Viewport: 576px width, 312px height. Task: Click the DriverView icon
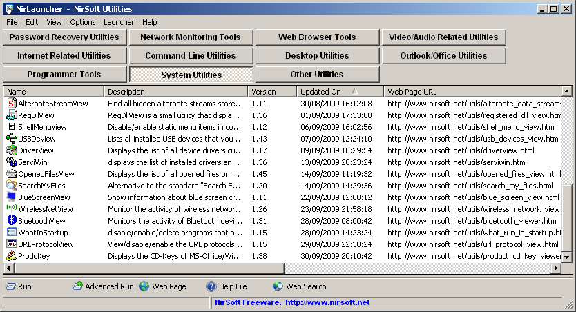12,150
